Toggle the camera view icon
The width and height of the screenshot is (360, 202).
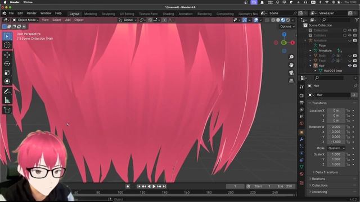point(291,73)
